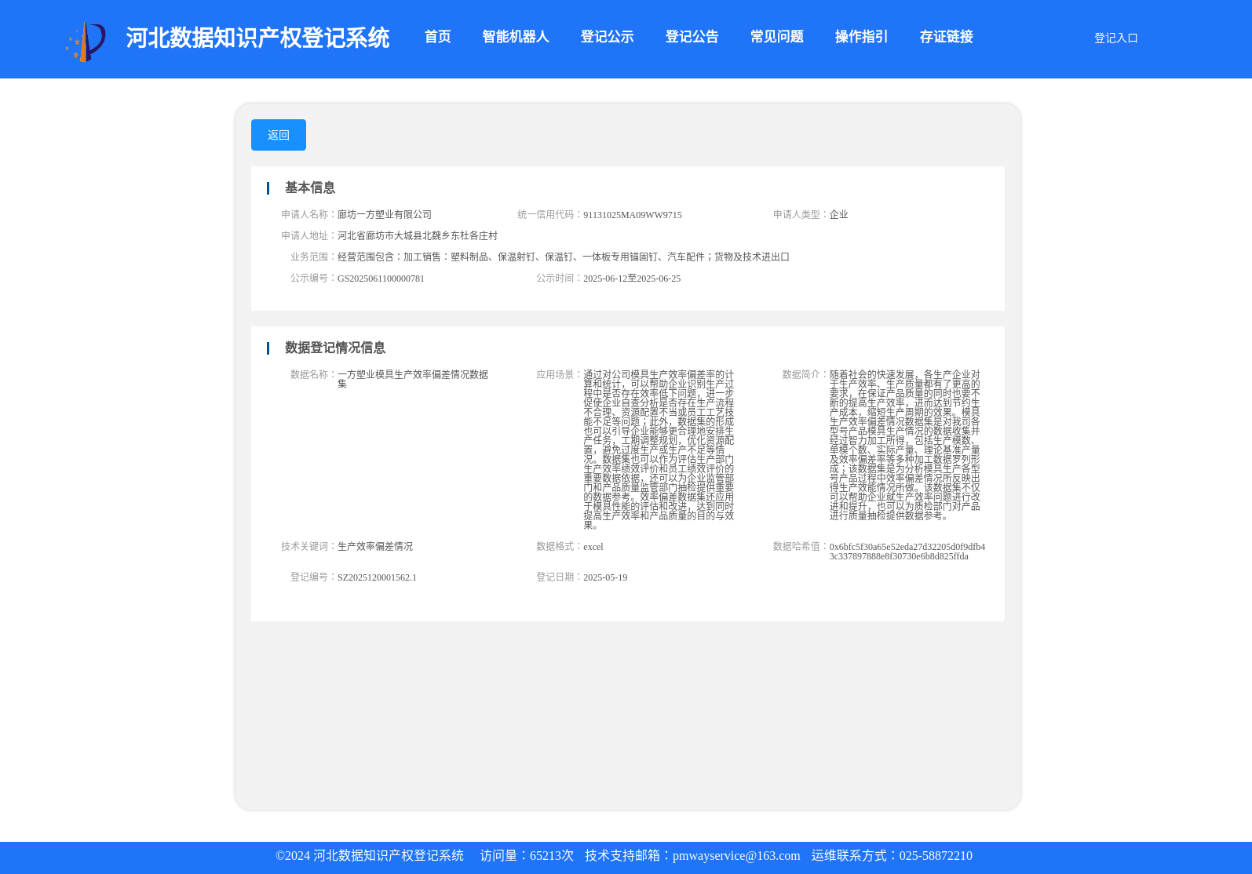This screenshot has width=1252, height=874.
Task: Click the 数据哈希值 label
Action: pyautogui.click(x=801, y=546)
